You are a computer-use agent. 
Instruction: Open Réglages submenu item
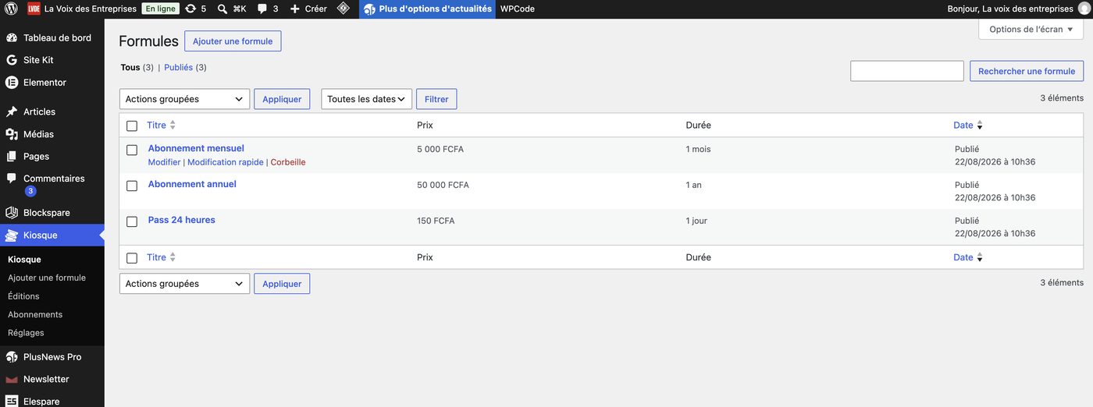26,333
